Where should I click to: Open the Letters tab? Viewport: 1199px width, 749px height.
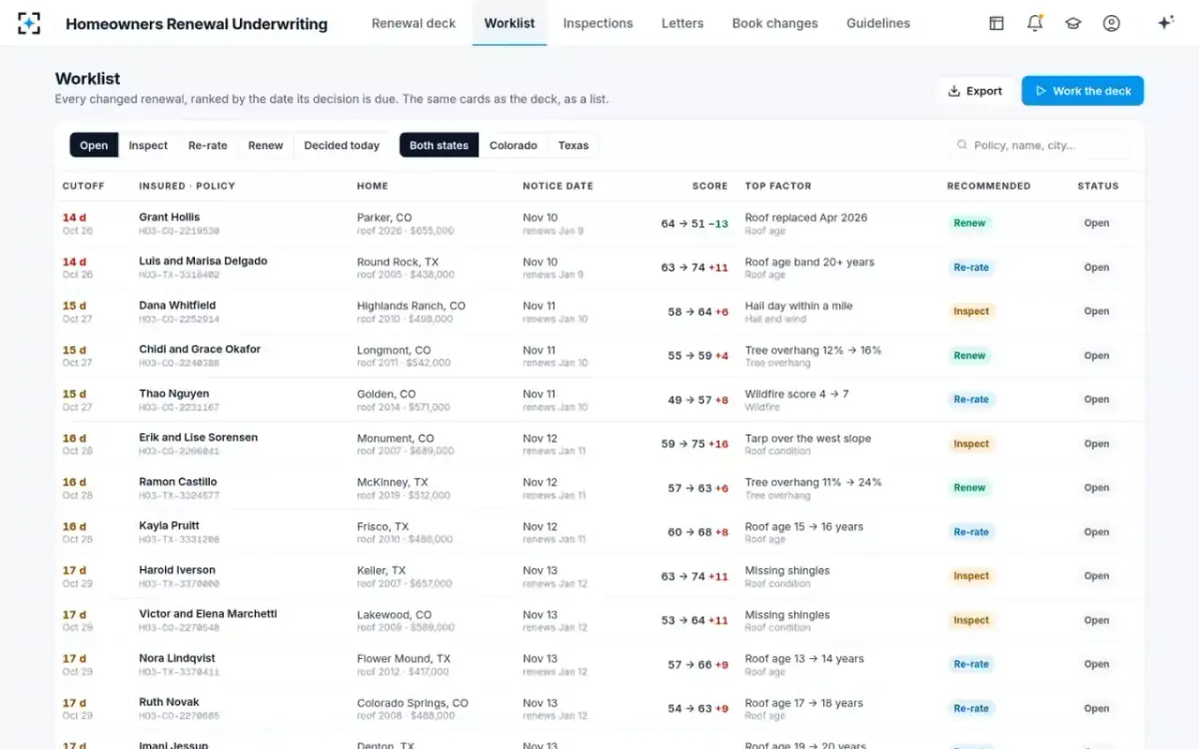tap(682, 23)
